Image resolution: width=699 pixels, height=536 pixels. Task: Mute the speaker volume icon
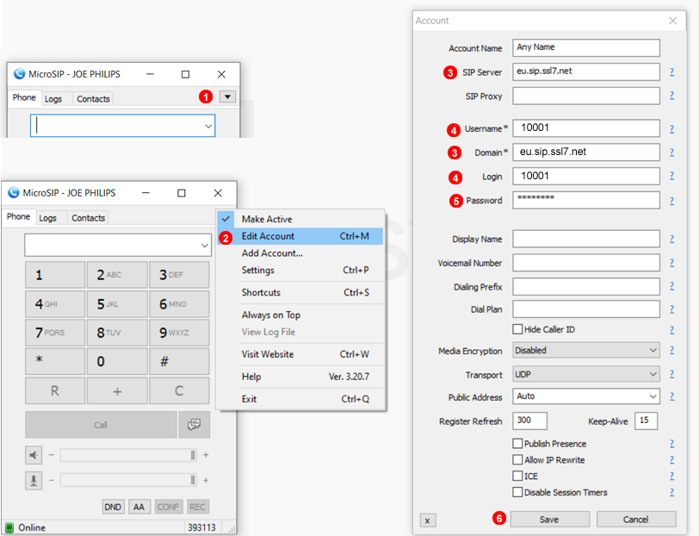(x=34, y=455)
